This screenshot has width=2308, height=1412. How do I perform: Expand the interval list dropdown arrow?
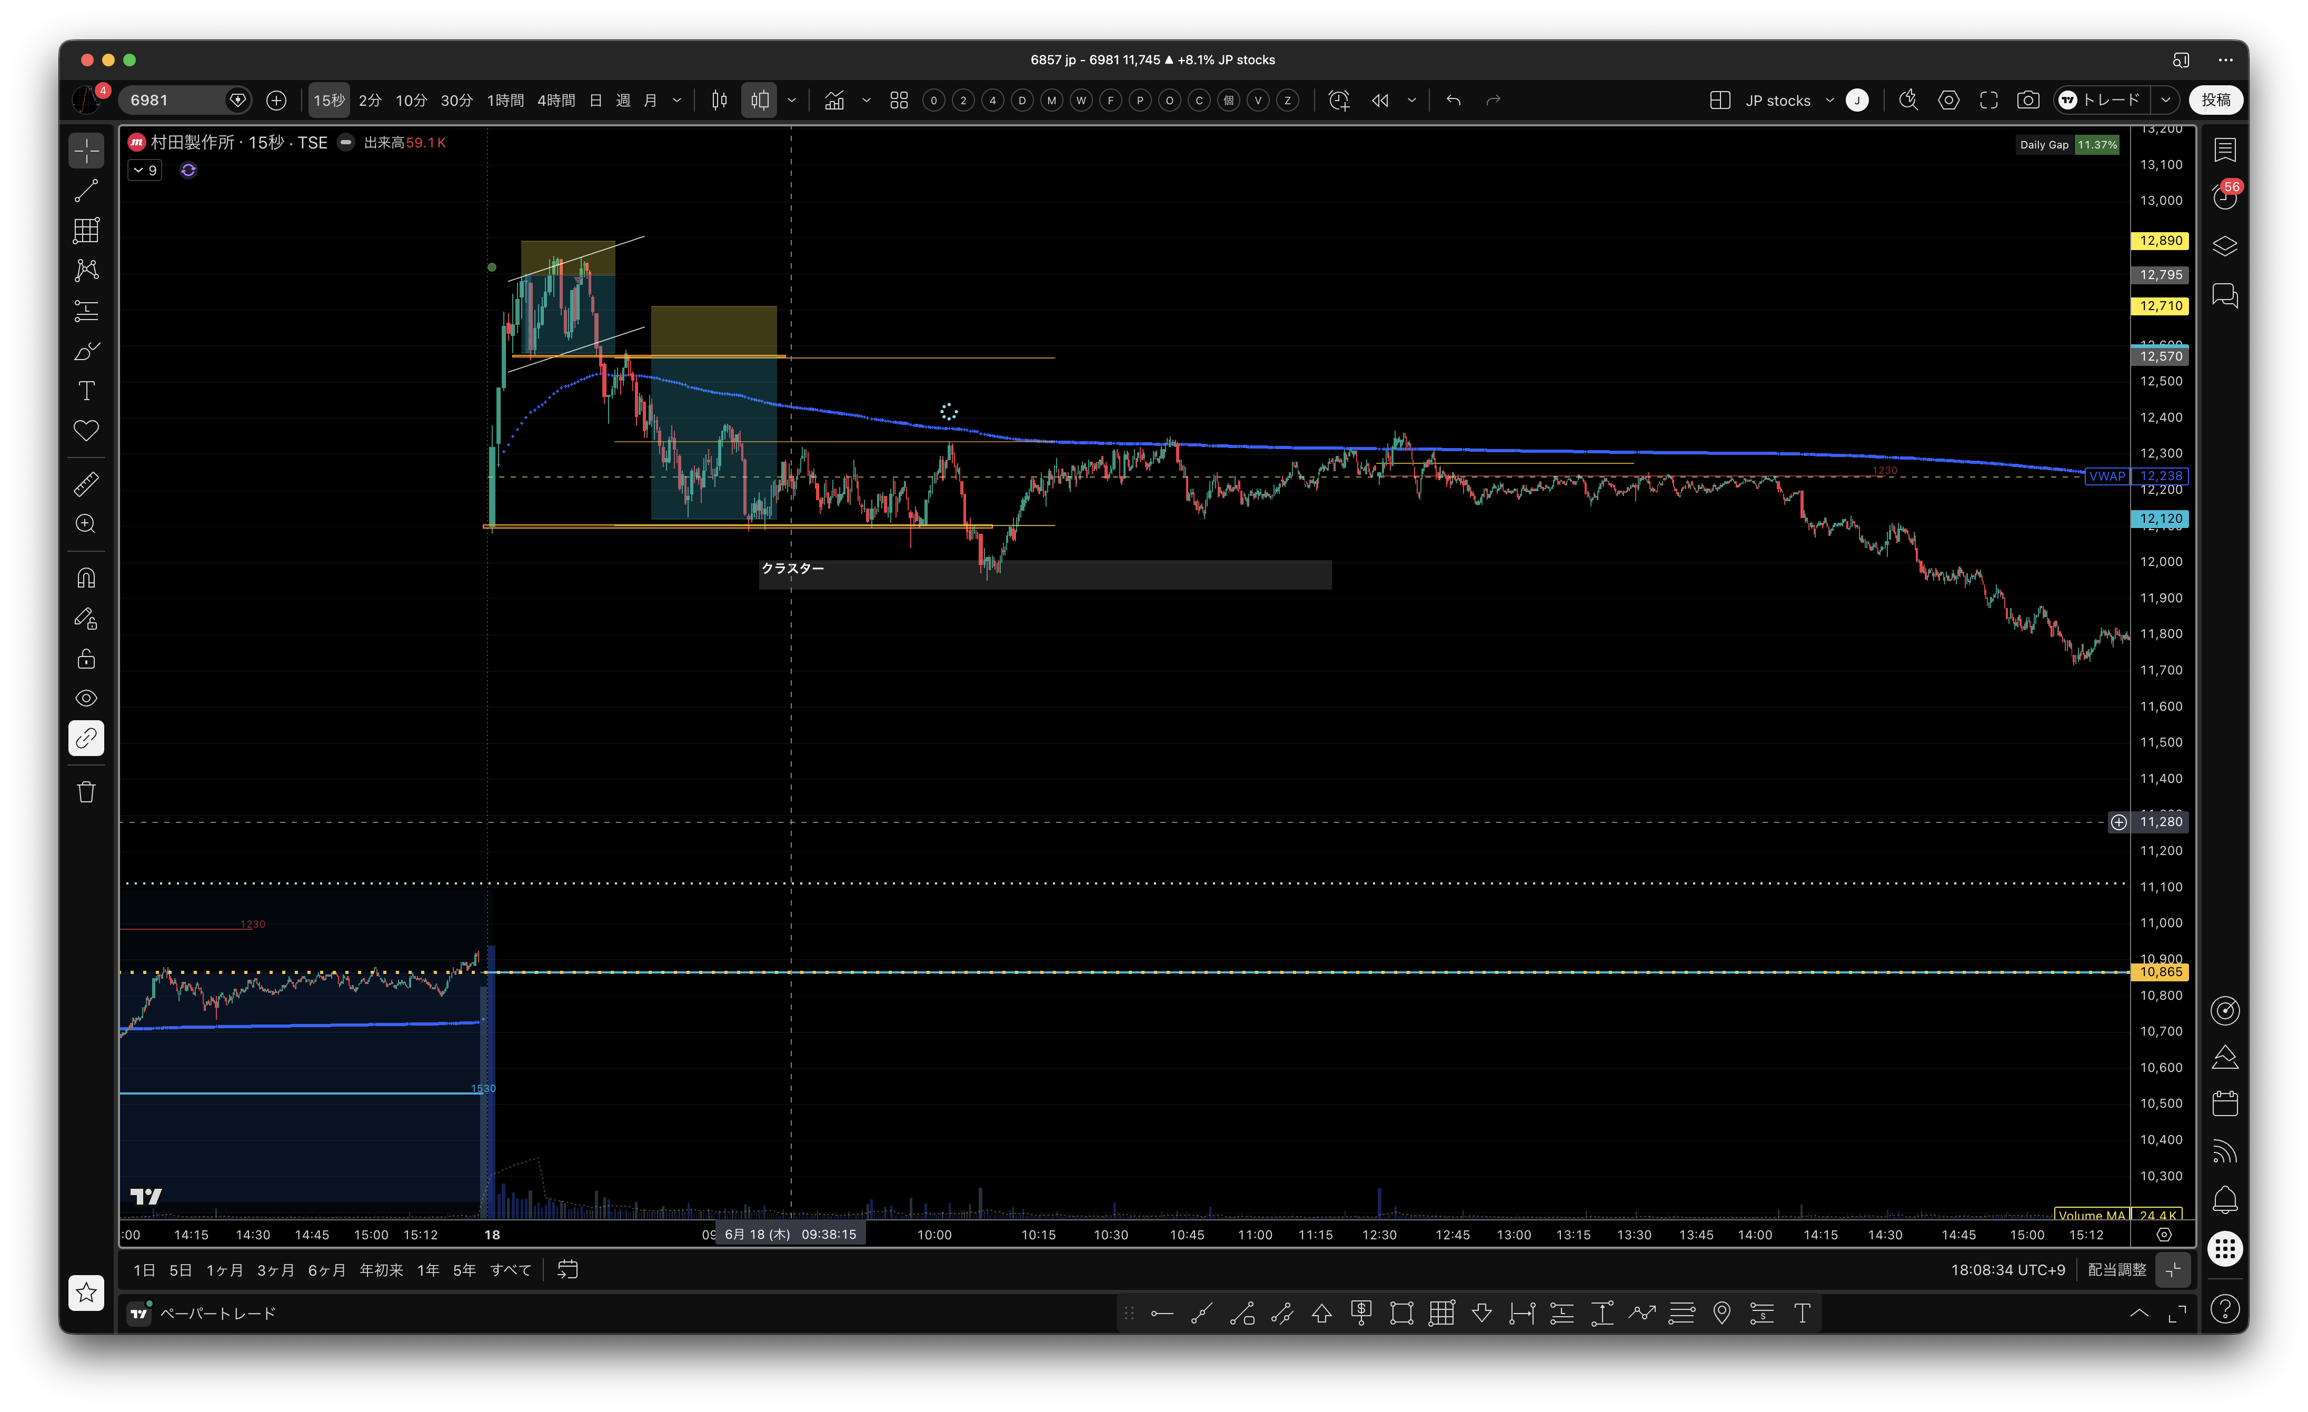click(x=677, y=100)
